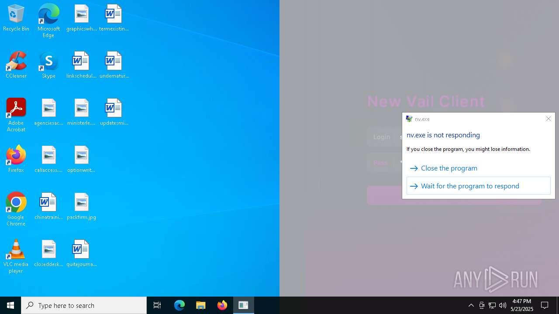Click the New Vail Client heading

[x=426, y=102]
